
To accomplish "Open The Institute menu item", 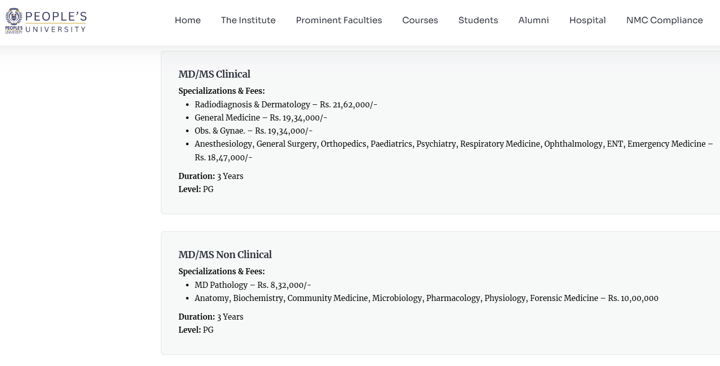I will [248, 20].
